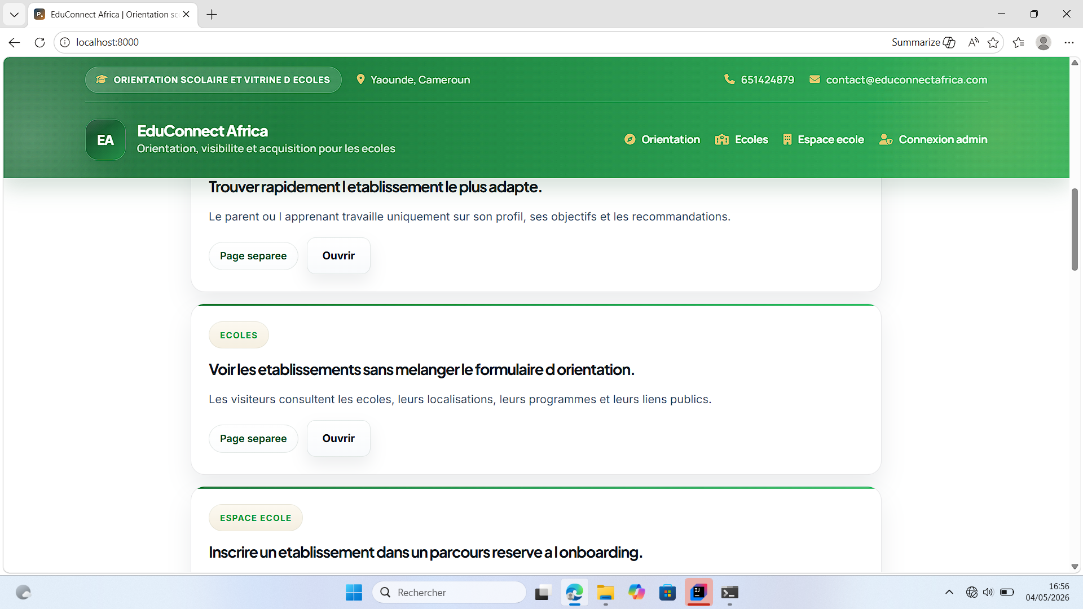Click the building icon beside Espace ecole
Image resolution: width=1083 pixels, height=609 pixels.
point(787,139)
